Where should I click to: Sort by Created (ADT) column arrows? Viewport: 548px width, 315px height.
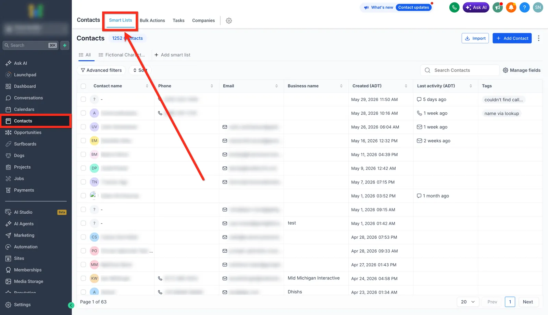click(x=406, y=86)
